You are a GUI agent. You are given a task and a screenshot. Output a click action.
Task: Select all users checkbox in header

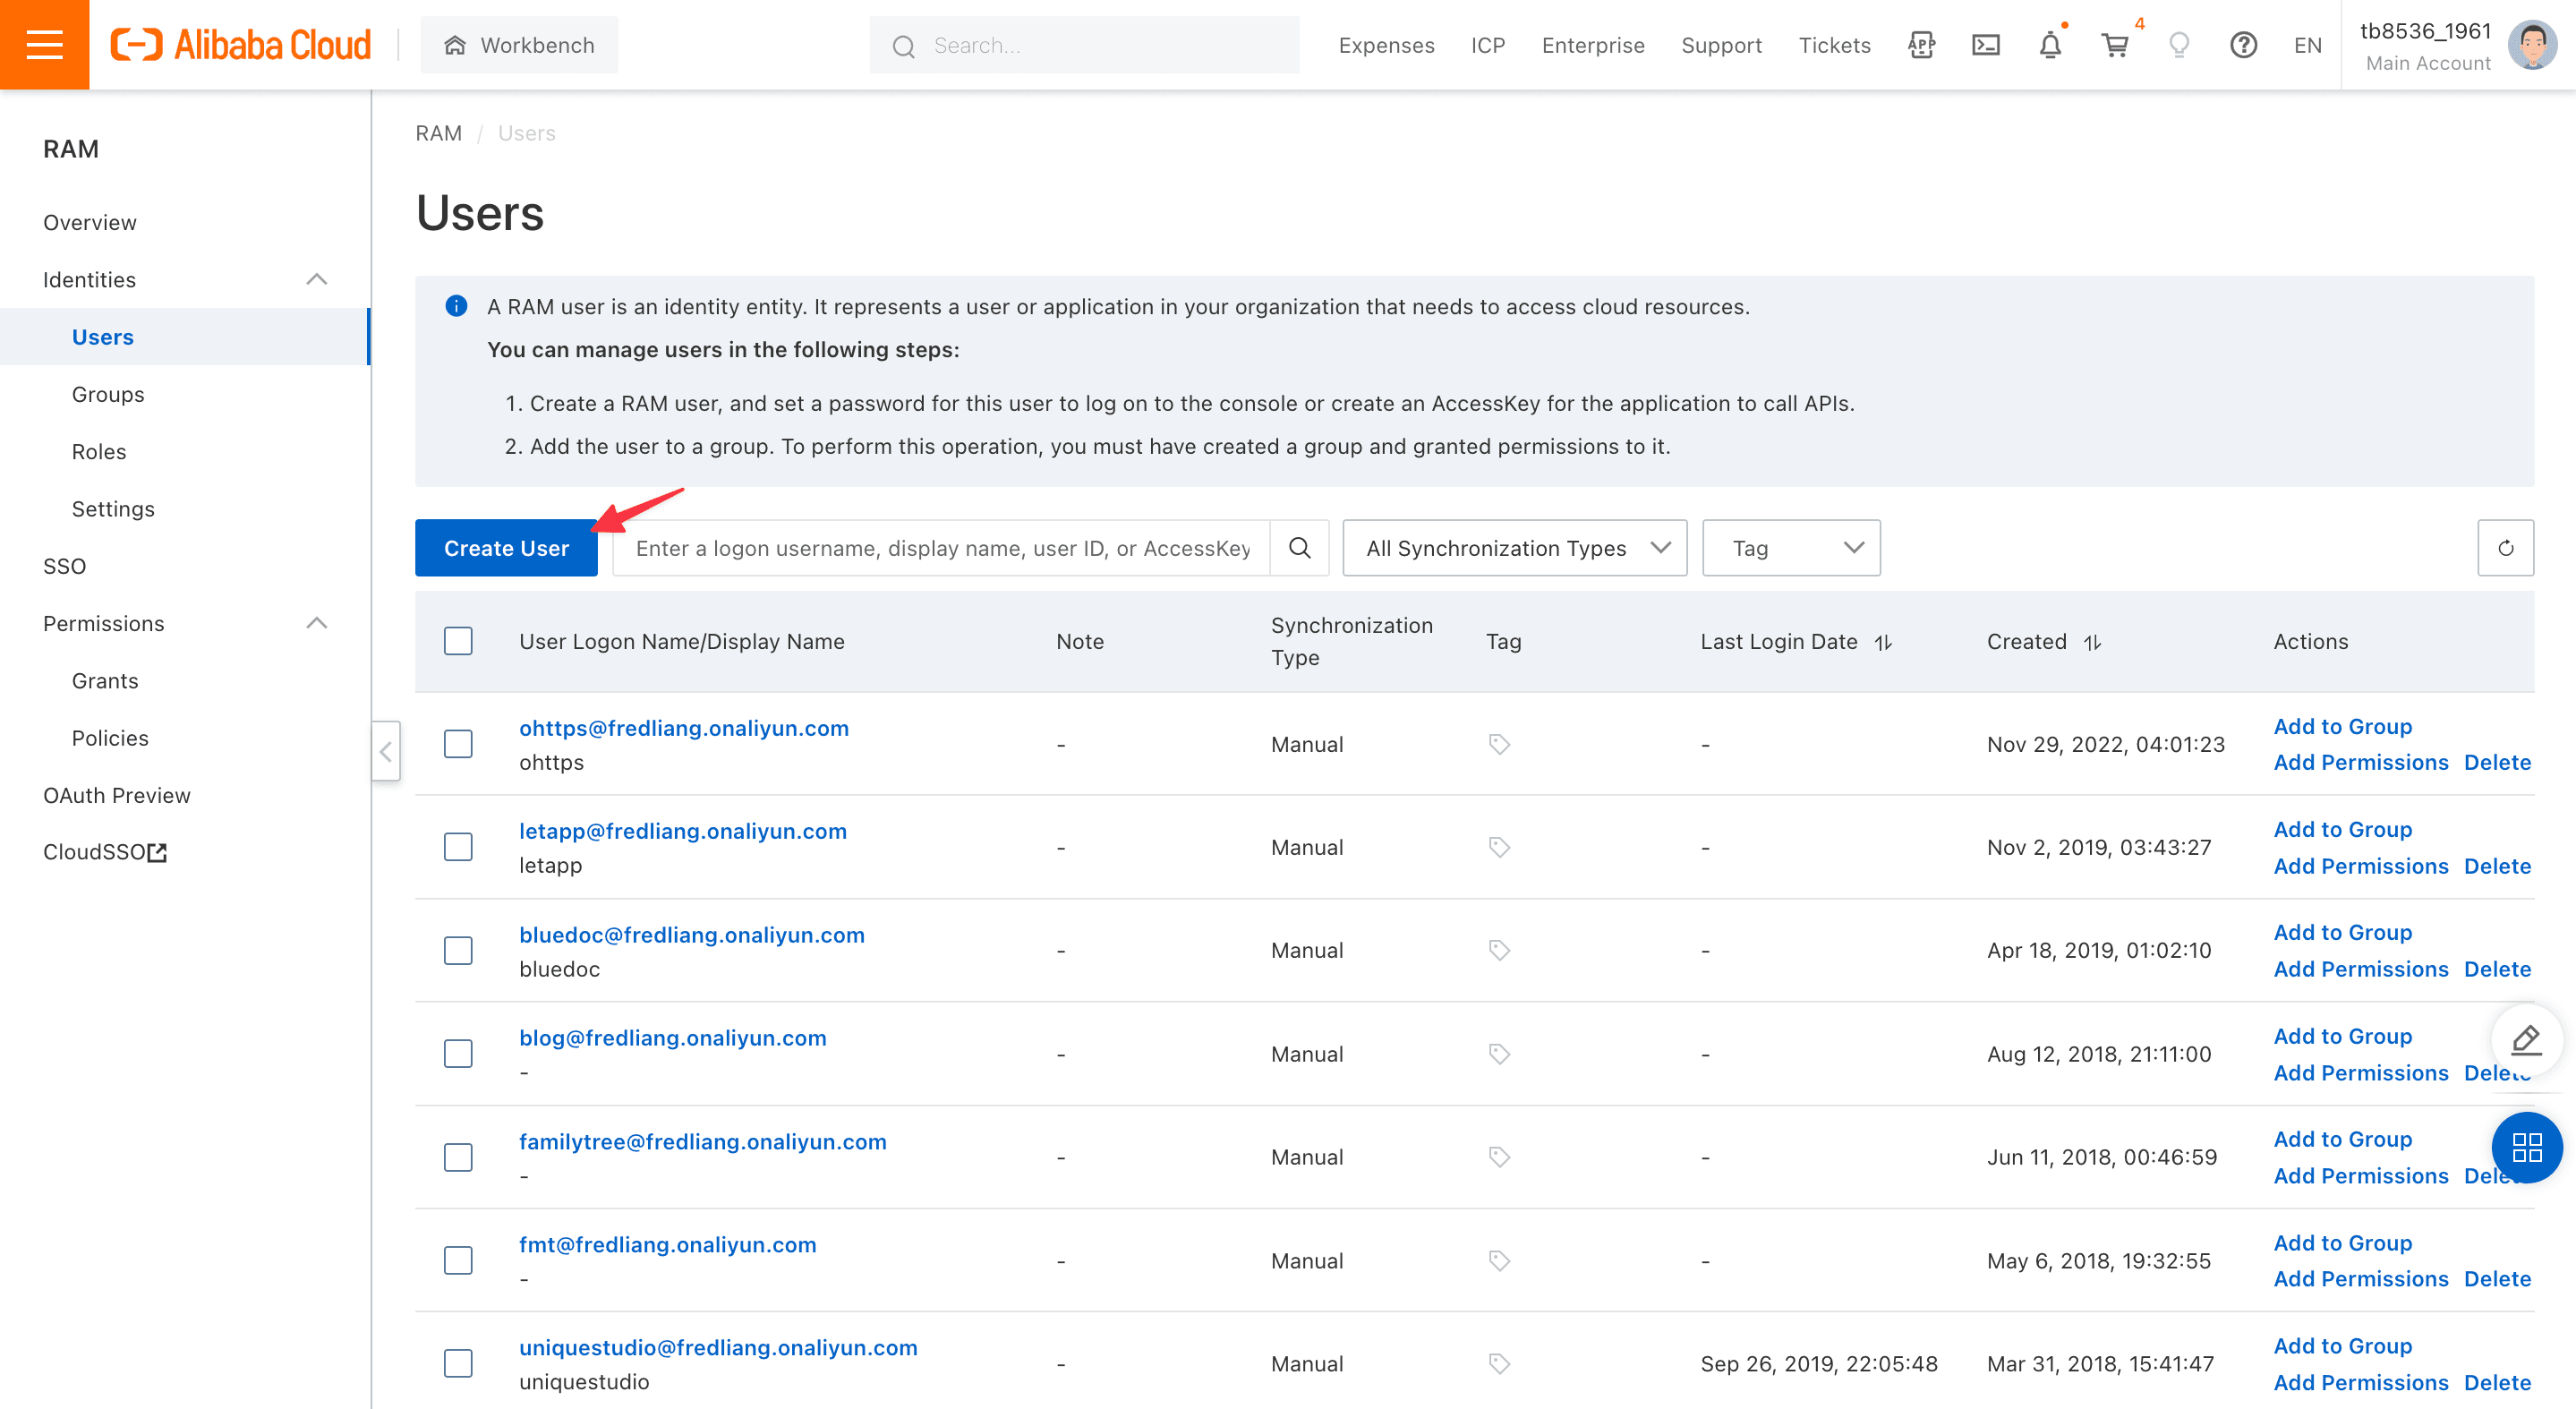[458, 641]
